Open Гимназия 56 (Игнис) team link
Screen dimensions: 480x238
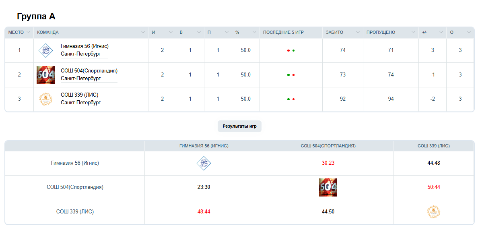(84, 46)
